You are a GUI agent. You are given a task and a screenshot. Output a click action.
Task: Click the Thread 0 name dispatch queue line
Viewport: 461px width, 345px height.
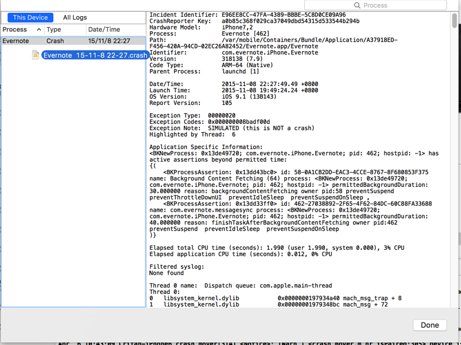coord(240,286)
